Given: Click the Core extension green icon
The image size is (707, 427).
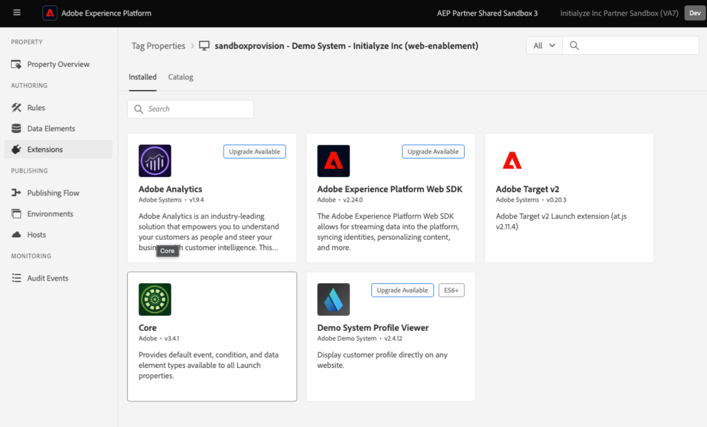Looking at the screenshot, I should click(155, 299).
